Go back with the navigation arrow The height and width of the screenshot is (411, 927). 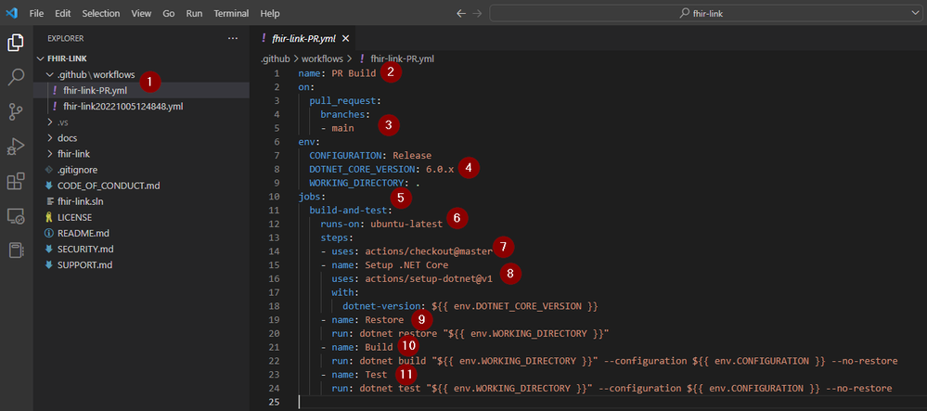(x=461, y=13)
